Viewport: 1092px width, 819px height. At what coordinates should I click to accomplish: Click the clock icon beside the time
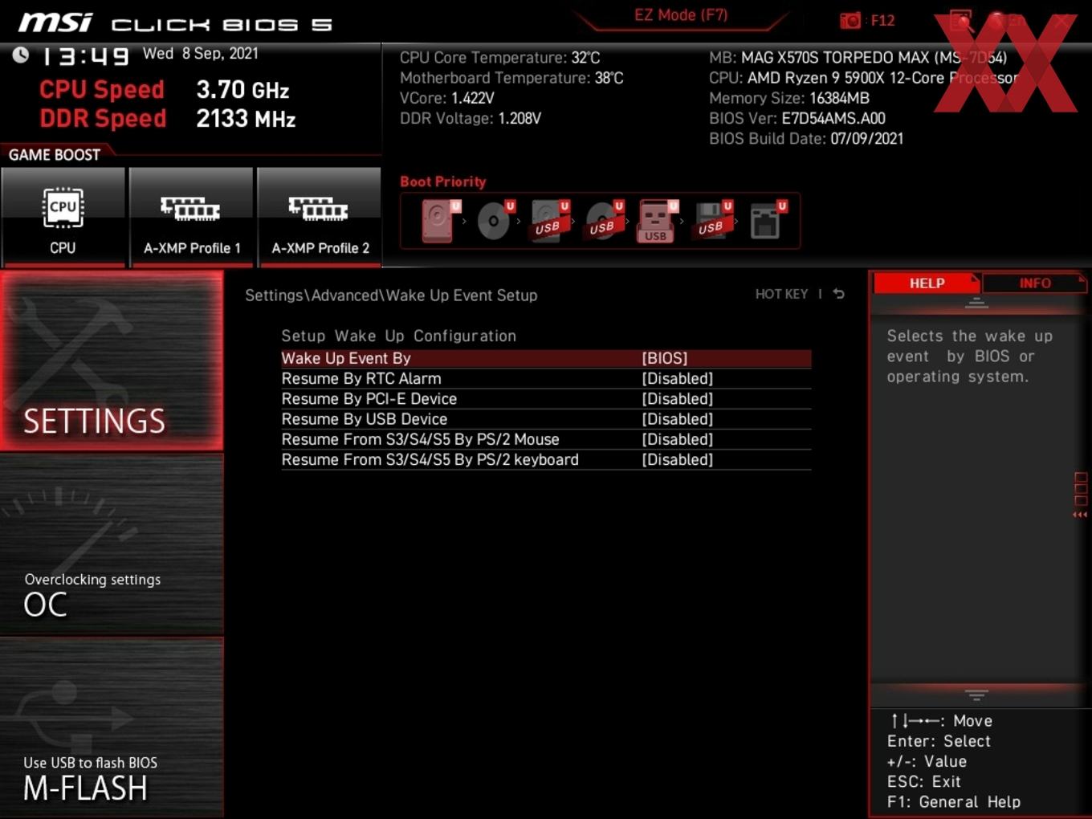tap(21, 55)
